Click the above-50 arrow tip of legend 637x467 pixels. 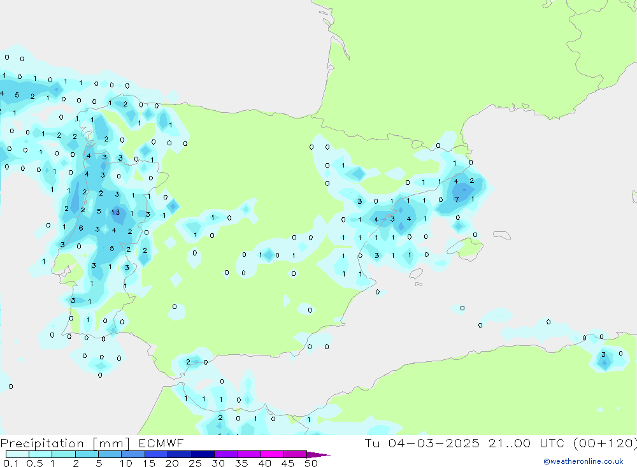click(318, 455)
